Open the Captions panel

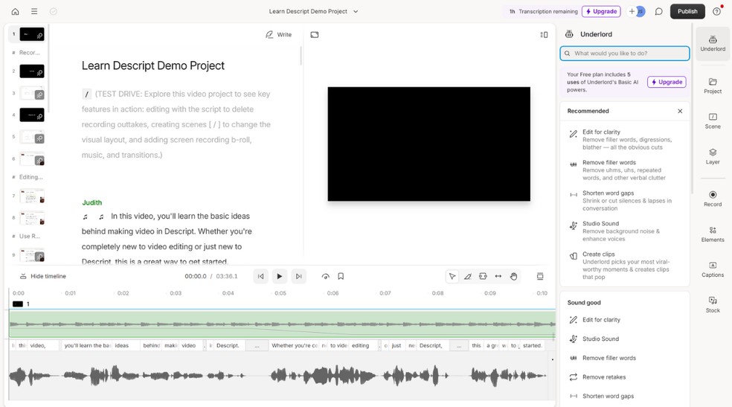[712, 269]
